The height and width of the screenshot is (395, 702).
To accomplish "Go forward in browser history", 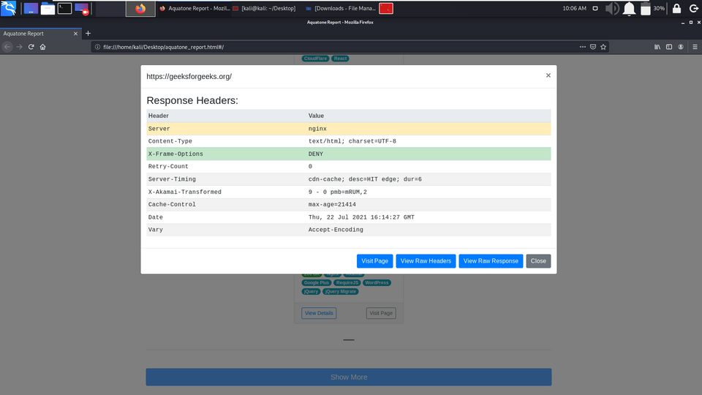I will tap(19, 47).
